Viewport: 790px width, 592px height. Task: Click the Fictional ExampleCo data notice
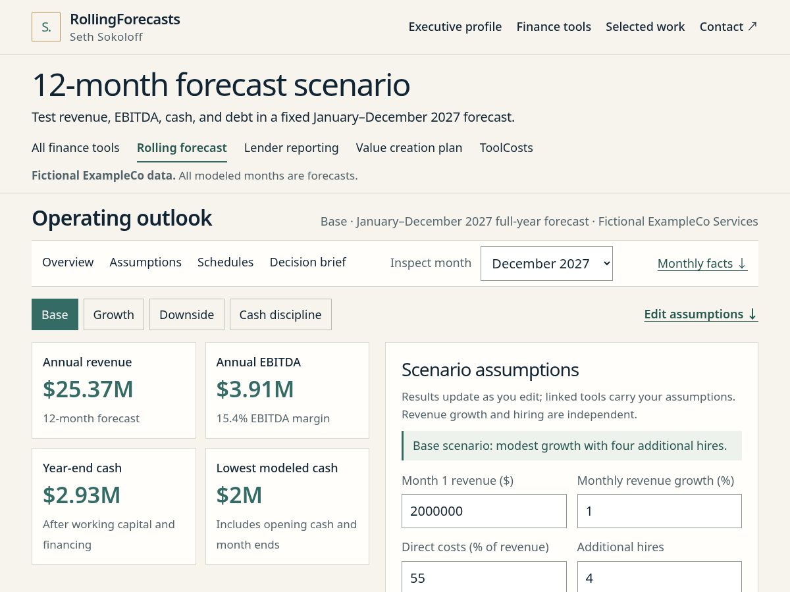click(195, 176)
